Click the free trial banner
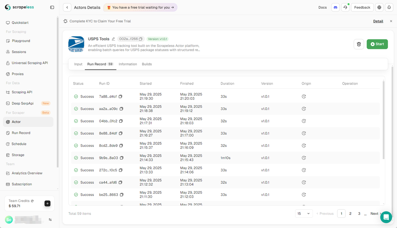This screenshot has width=397, height=228. pyautogui.click(x=140, y=7)
